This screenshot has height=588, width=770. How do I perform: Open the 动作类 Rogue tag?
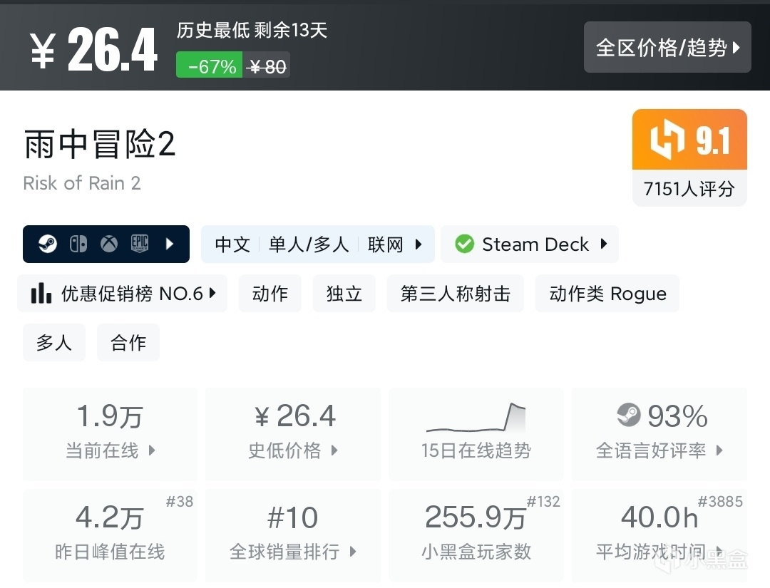tap(607, 294)
